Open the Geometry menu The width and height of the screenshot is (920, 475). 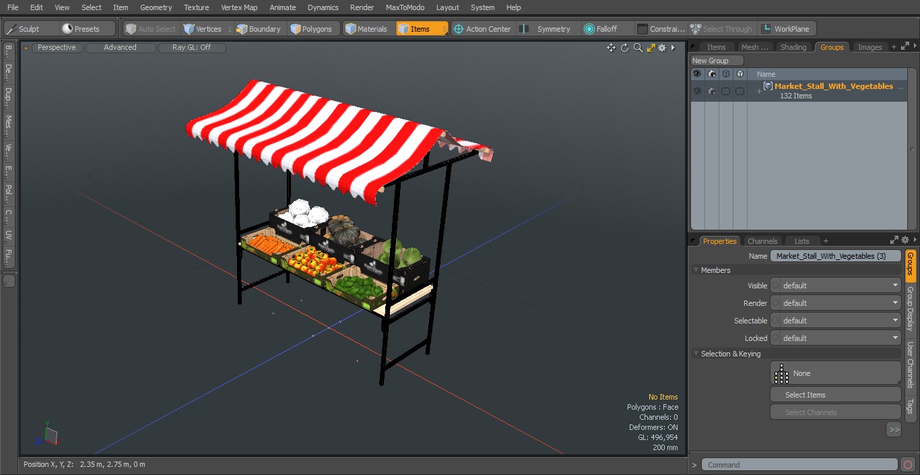click(x=156, y=7)
